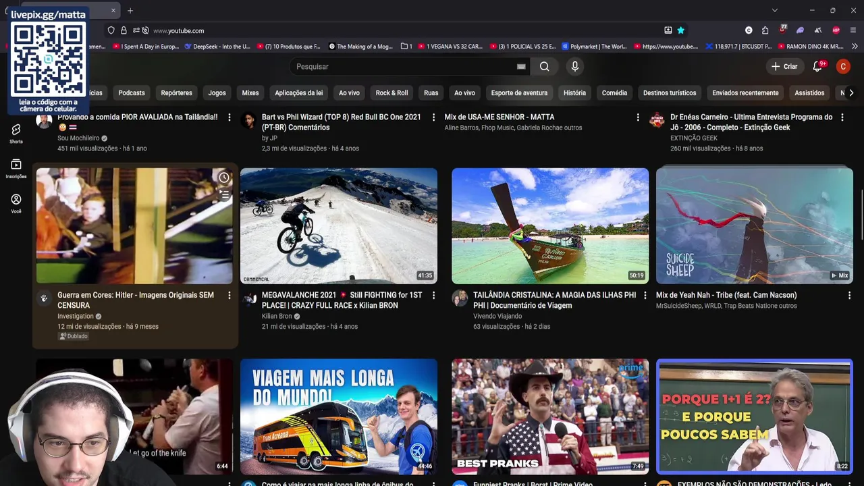
Task: Close the current browser tab
Action: click(x=113, y=10)
